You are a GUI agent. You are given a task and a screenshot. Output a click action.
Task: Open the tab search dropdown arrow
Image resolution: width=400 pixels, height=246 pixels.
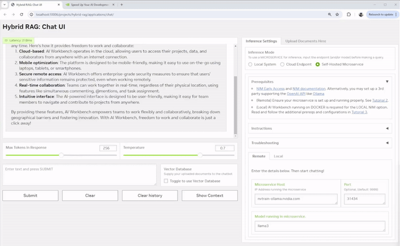4,4
